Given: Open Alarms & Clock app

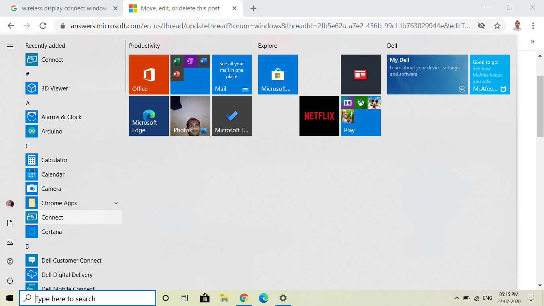Looking at the screenshot, I should [x=73, y=117].
